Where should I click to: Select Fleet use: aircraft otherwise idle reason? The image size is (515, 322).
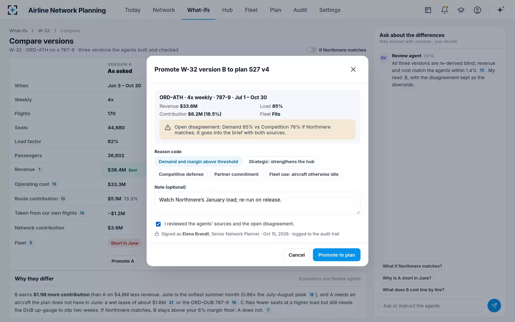304,174
